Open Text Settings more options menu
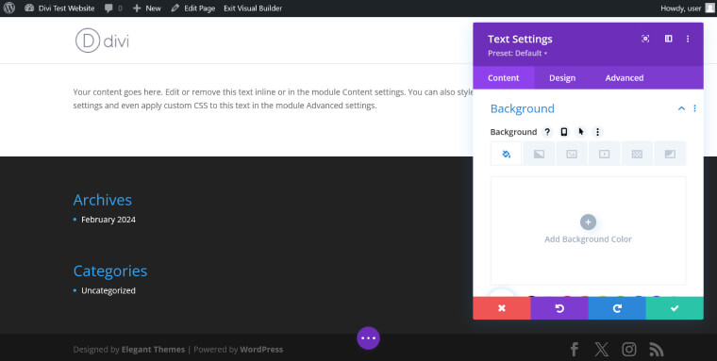717x361 pixels. (688, 39)
